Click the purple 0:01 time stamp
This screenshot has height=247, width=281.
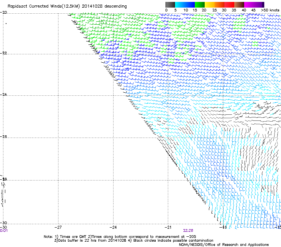(4, 231)
